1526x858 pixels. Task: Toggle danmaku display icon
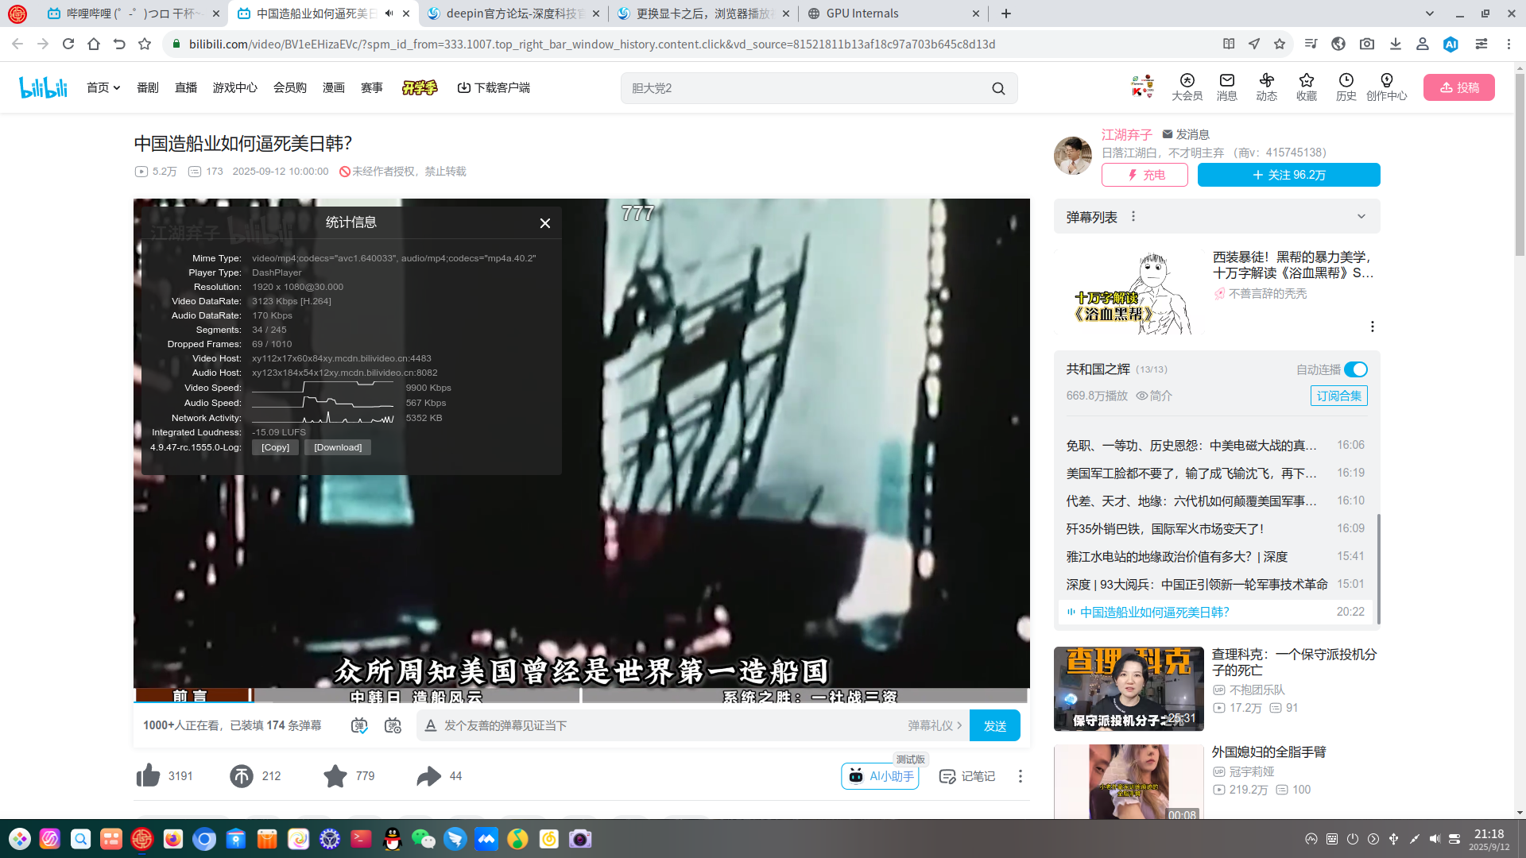(359, 725)
